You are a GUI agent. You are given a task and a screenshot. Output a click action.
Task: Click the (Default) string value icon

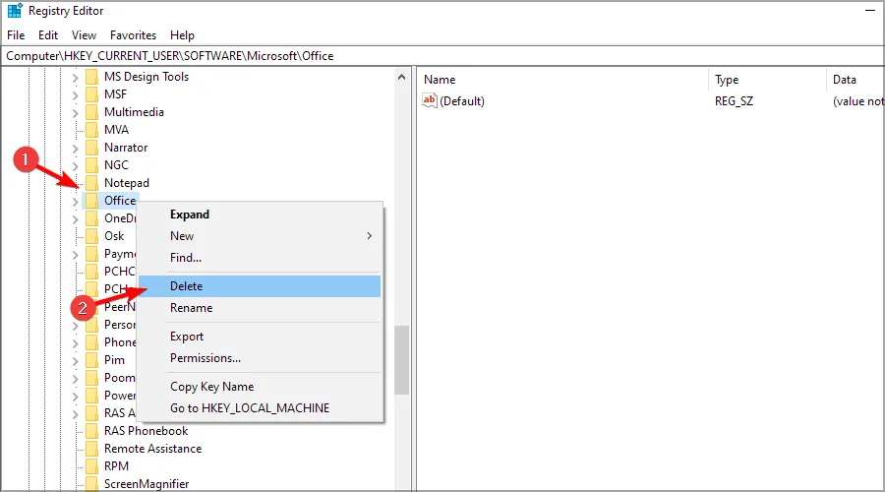(429, 100)
